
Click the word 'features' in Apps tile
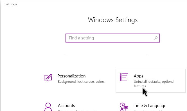[140, 86]
